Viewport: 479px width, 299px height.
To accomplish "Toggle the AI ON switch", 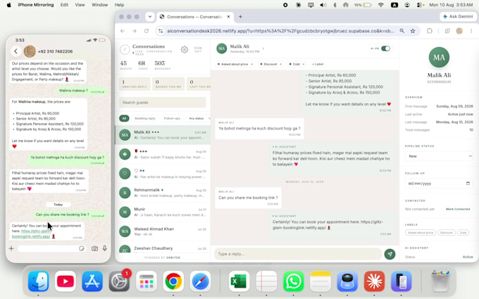I will click(385, 49).
